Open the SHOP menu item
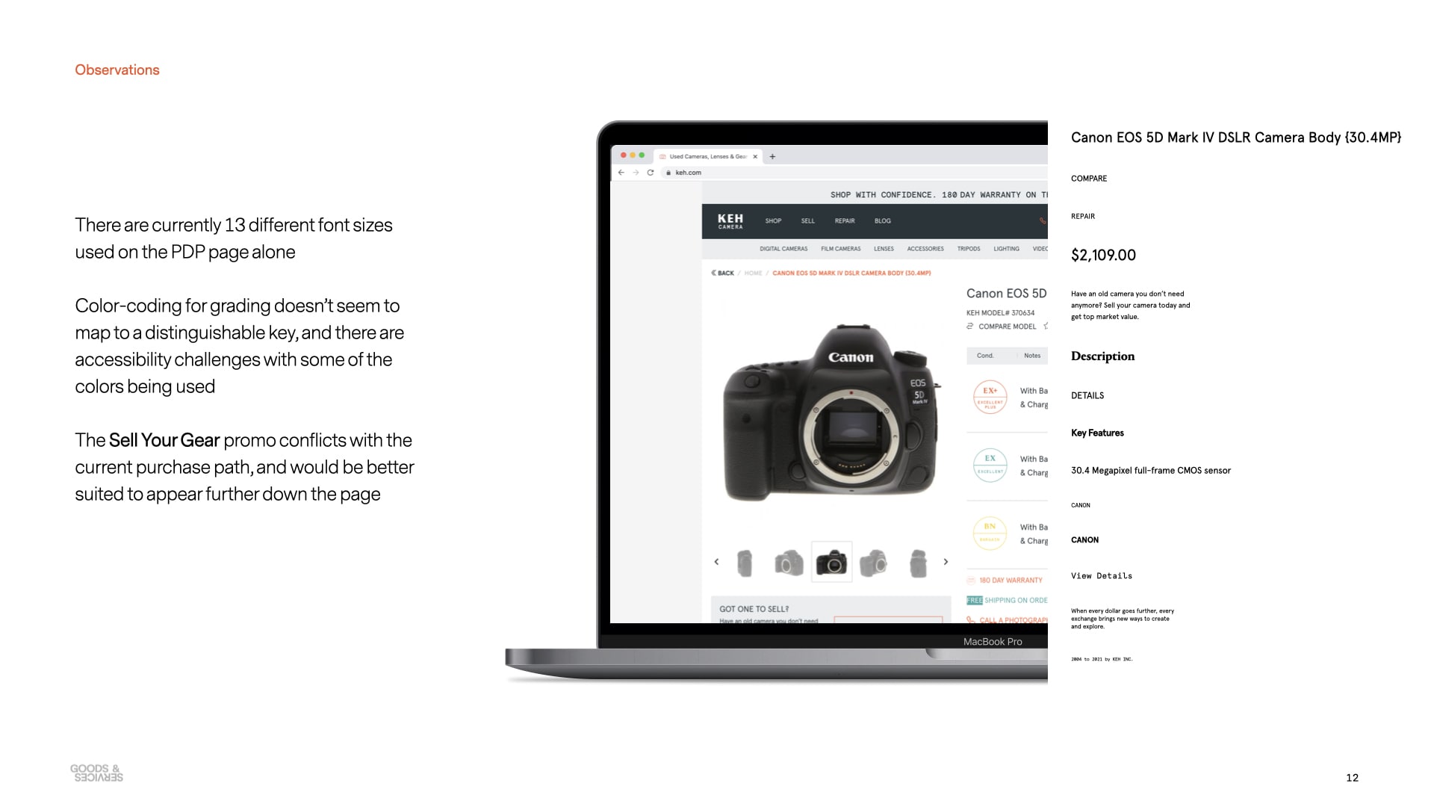The height and width of the screenshot is (807, 1434). tap(775, 222)
